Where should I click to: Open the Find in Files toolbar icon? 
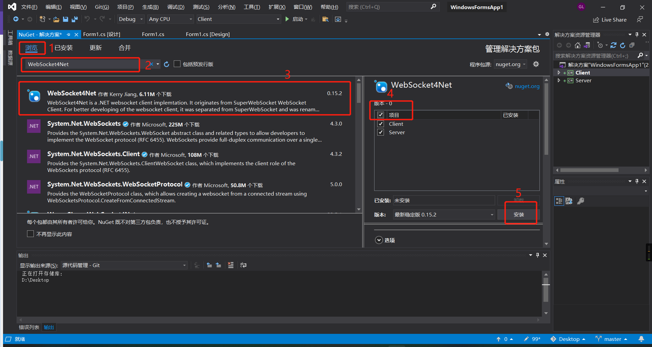pyautogui.click(x=325, y=19)
